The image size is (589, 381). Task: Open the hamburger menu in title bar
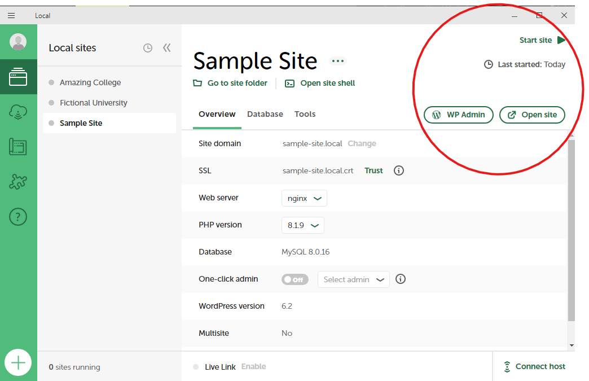click(x=11, y=15)
